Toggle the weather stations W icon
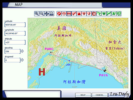 click(104, 14)
